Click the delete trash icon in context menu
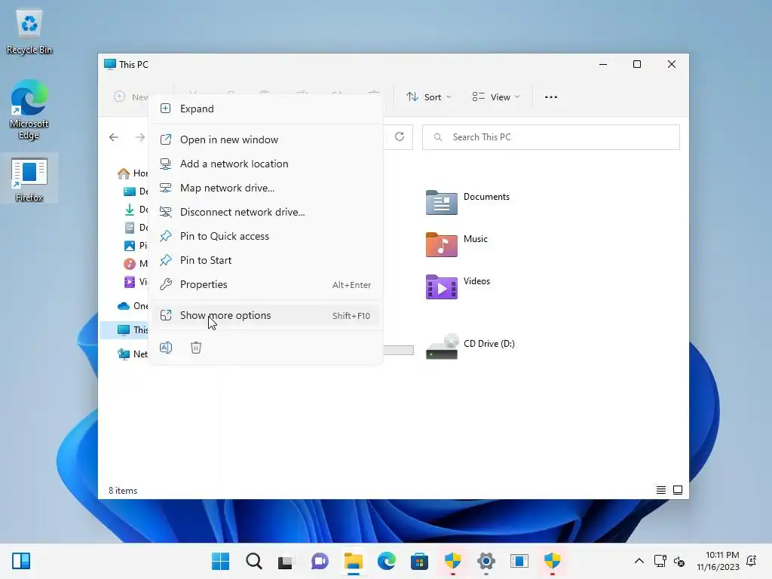This screenshot has height=579, width=772. 196,348
